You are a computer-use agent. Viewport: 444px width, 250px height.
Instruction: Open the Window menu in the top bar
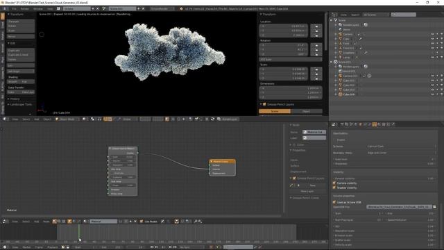[x=38, y=9]
